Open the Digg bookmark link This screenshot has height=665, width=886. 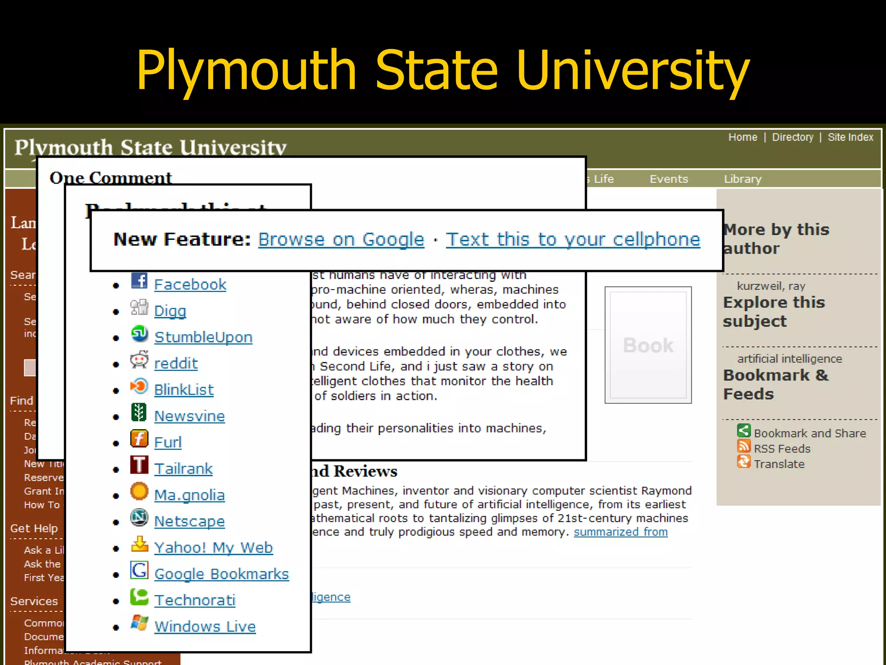(x=170, y=311)
